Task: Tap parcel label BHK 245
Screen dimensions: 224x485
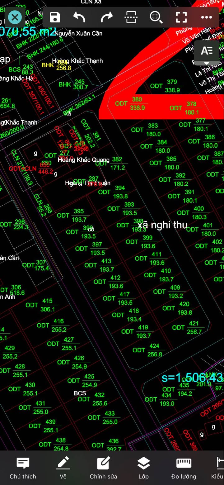Action: pyautogui.click(x=73, y=84)
